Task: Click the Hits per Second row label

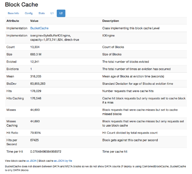Action: (12, 142)
